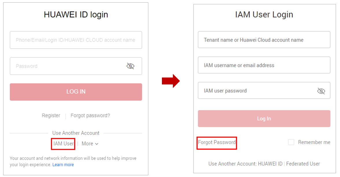340x177 pixels.
Task: Choose Federated User login option
Action: click(303, 164)
